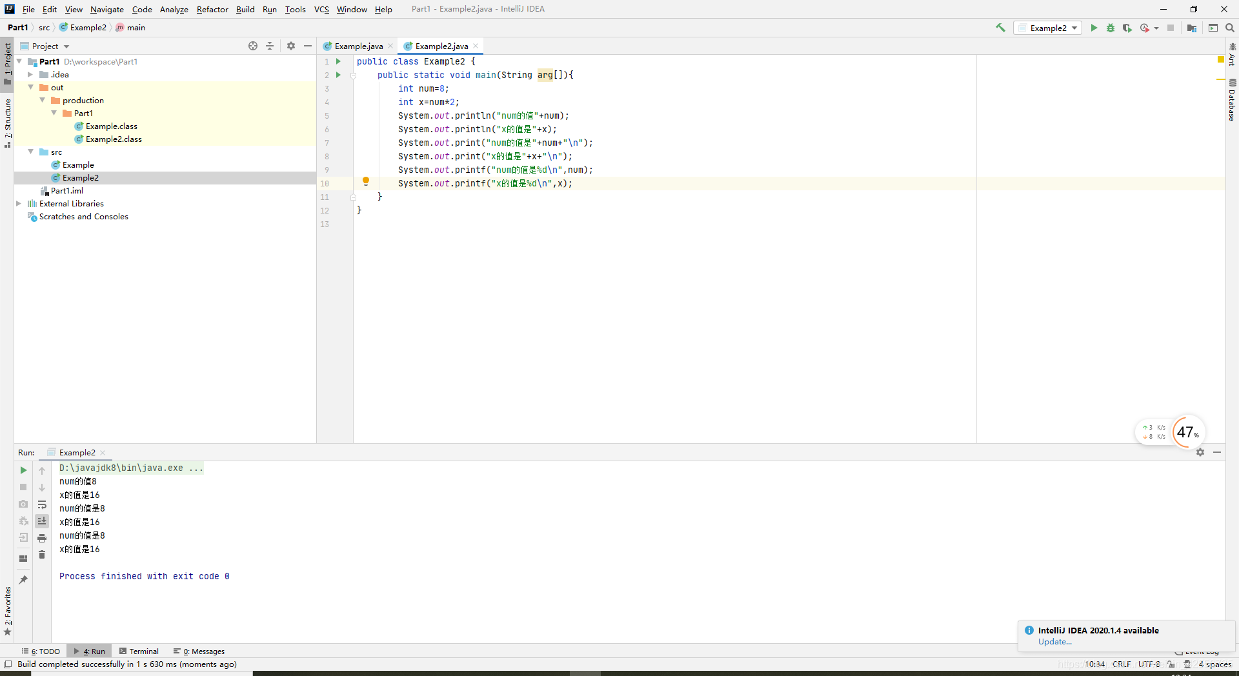Viewport: 1239px width, 676px height.
Task: Collapse the production folder
Action: [x=43, y=100]
